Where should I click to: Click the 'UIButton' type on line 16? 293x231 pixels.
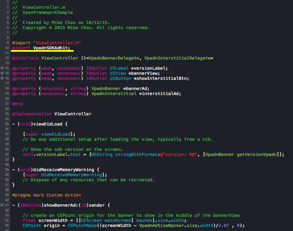120,78
